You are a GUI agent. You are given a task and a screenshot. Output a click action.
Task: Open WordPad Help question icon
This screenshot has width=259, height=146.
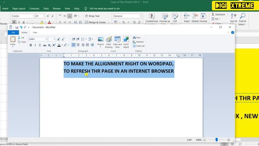(x=233, y=32)
